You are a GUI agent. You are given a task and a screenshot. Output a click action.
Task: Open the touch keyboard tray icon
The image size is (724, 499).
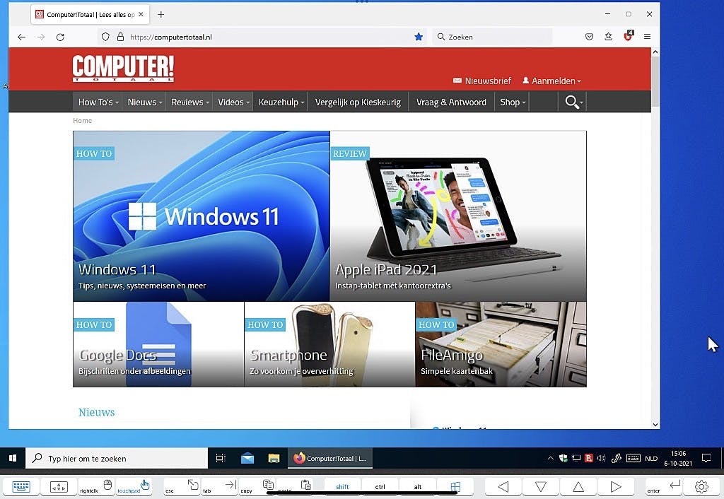tap(633, 459)
